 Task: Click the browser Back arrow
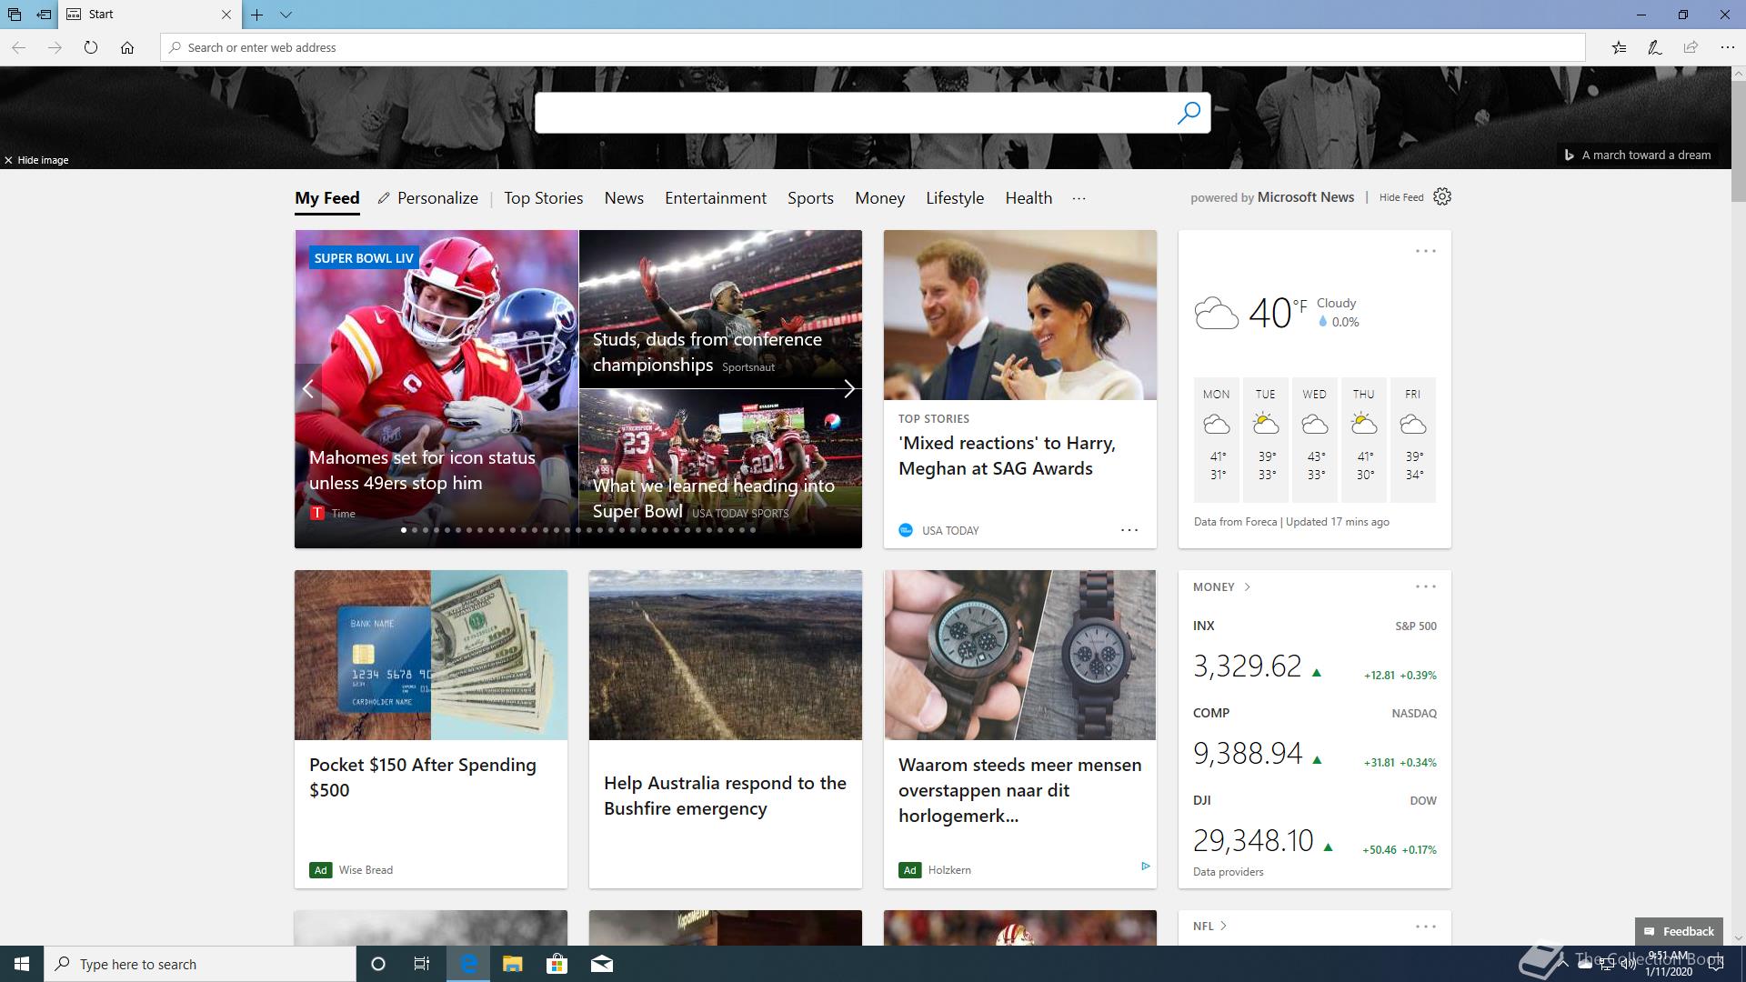point(18,47)
